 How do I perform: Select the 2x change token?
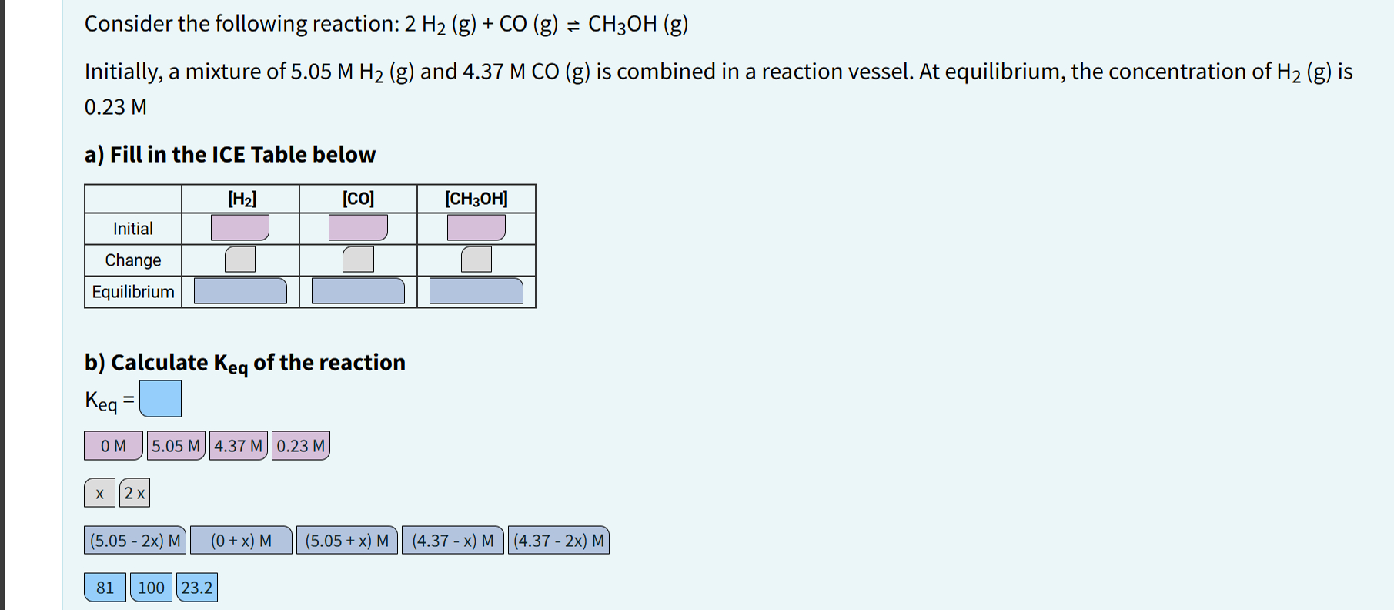[134, 493]
